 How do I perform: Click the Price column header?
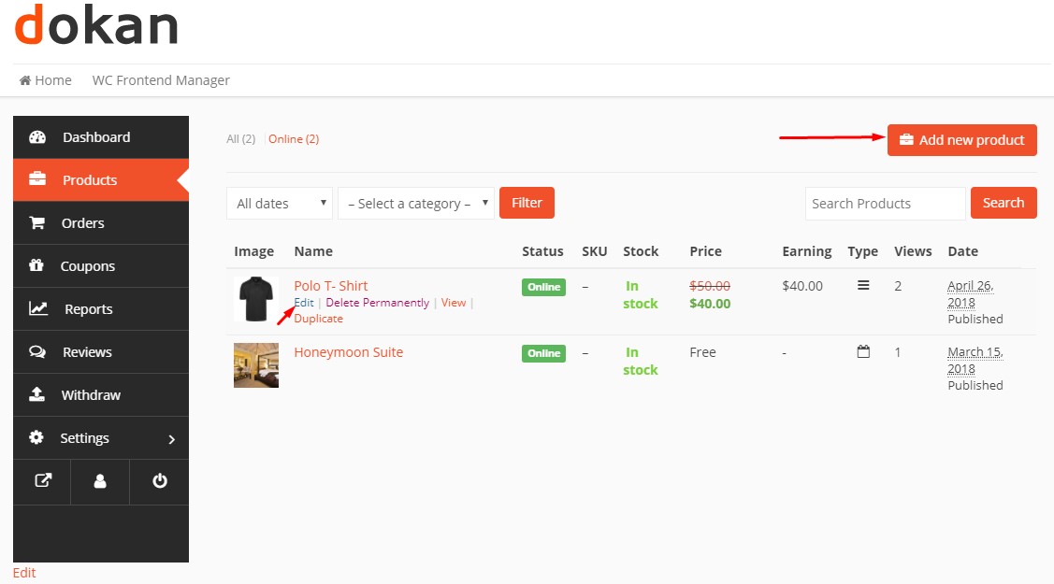(x=706, y=251)
